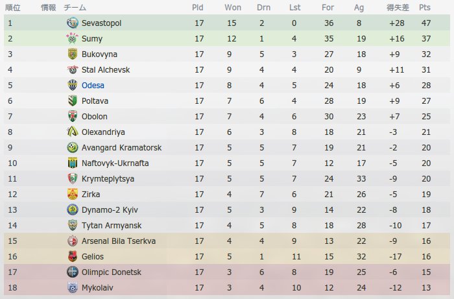This screenshot has width=454, height=299.
Task: Sort by the 得失差 column header
Action: (x=398, y=8)
